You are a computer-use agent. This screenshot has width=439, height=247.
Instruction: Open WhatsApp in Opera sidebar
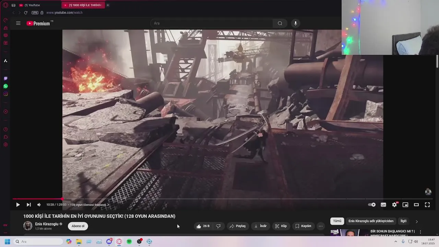pos(5,86)
